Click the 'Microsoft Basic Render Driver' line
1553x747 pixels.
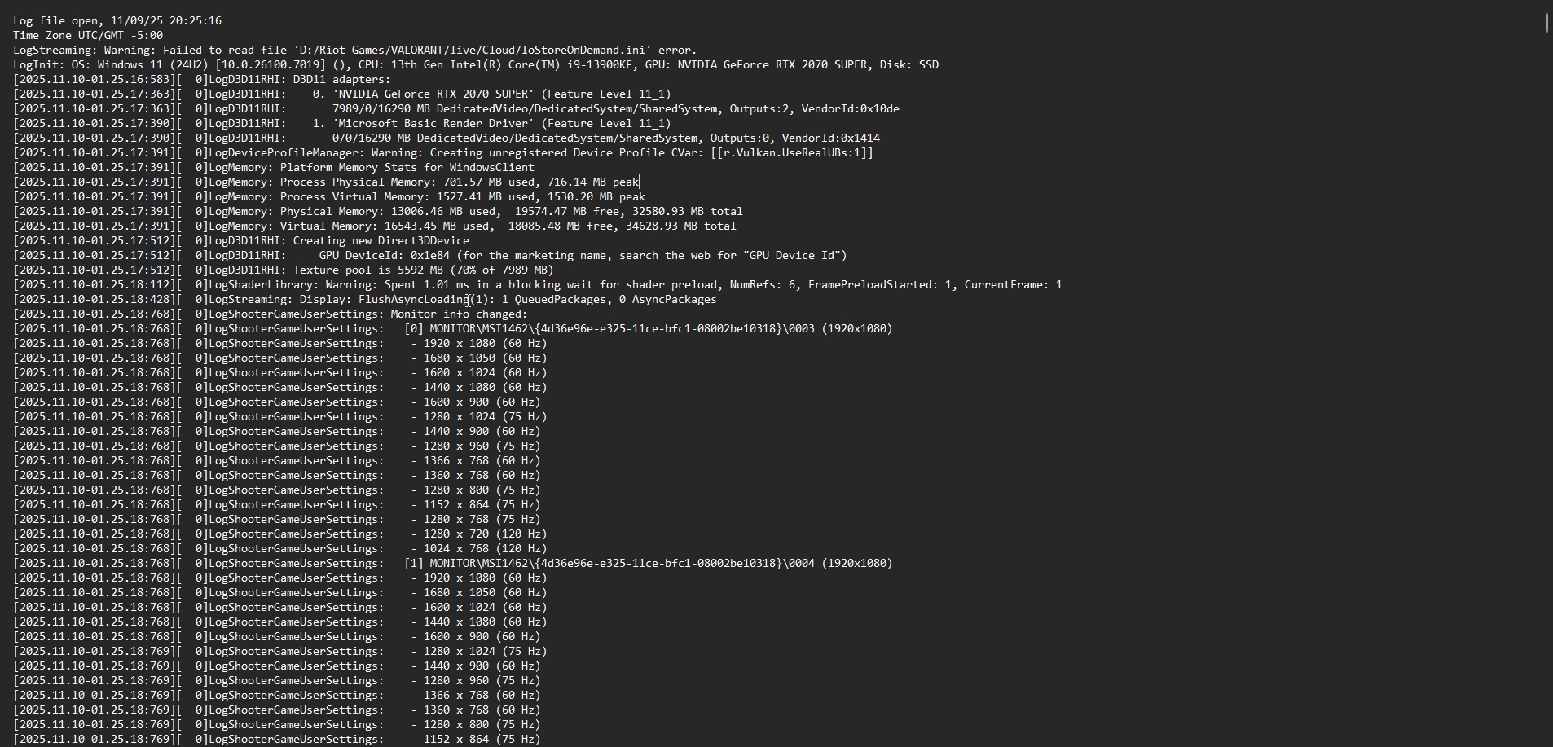point(342,123)
